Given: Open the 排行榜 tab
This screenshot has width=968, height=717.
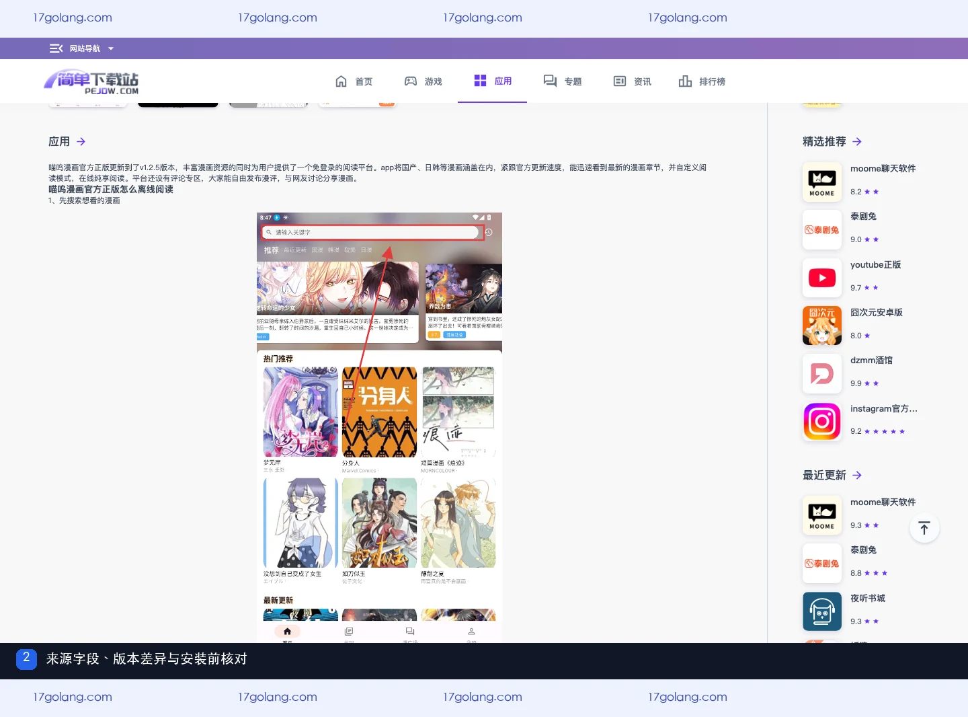Looking at the screenshot, I should tap(713, 81).
